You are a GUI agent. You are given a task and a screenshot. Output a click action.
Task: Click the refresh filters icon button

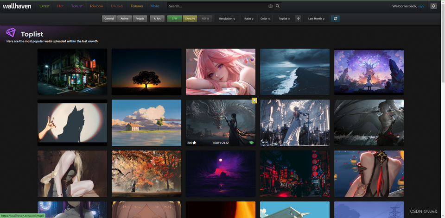point(336,19)
